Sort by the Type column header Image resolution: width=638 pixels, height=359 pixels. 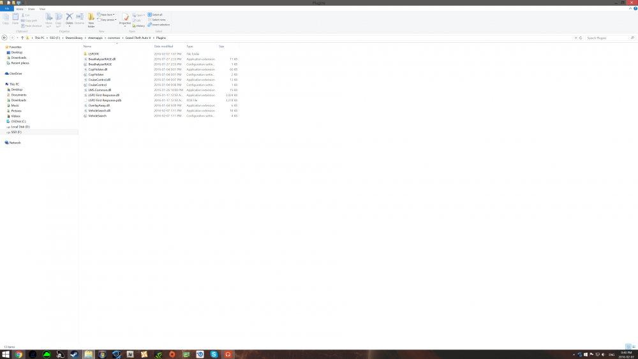[x=201, y=47]
